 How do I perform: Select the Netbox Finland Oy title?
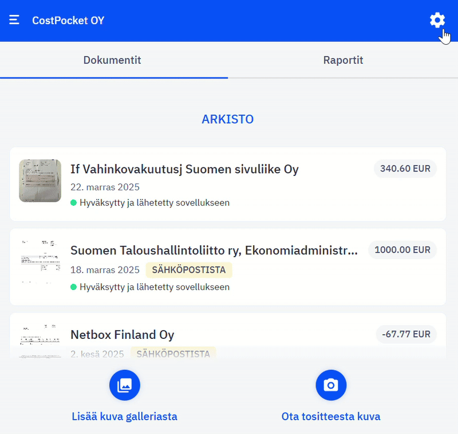(122, 335)
